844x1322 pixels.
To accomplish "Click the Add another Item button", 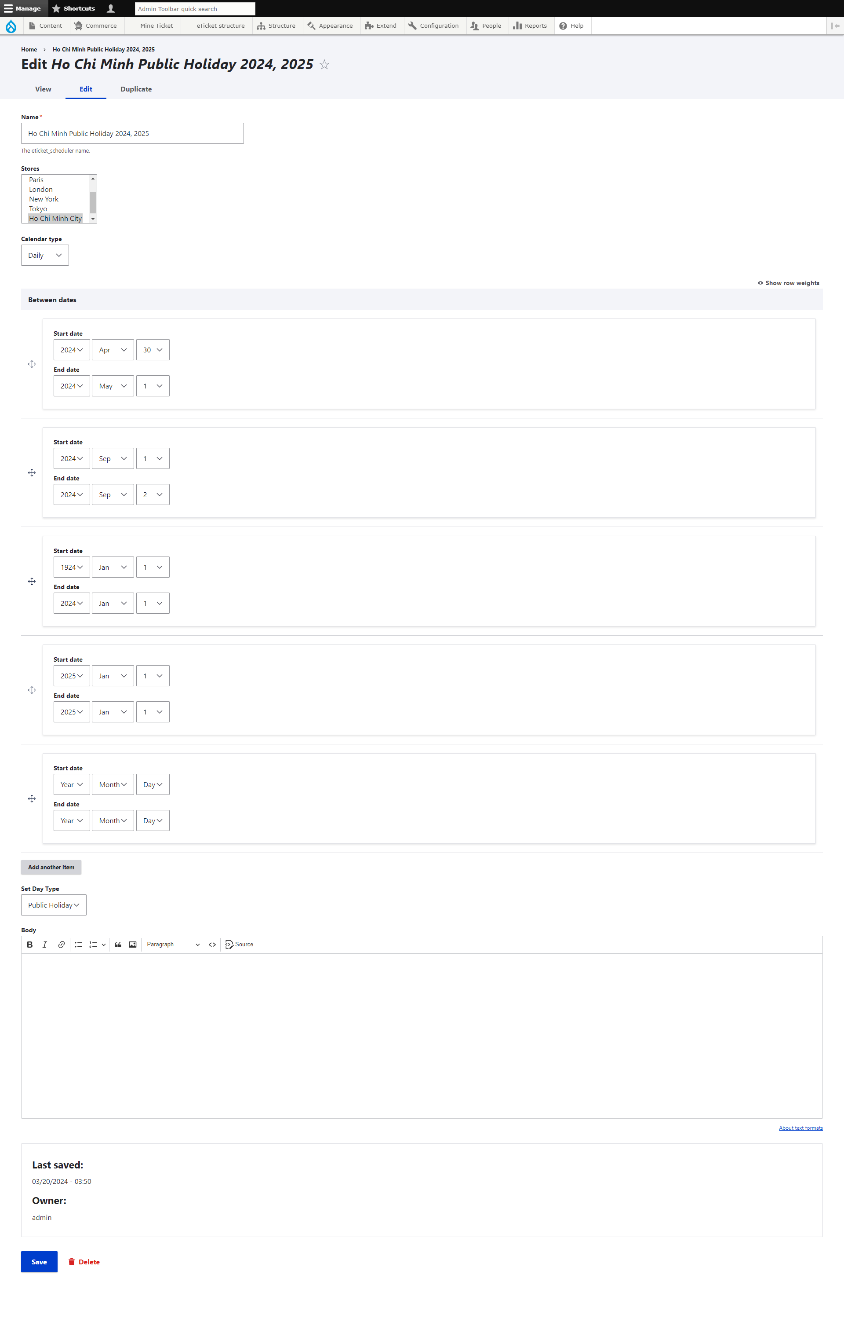I will [51, 867].
